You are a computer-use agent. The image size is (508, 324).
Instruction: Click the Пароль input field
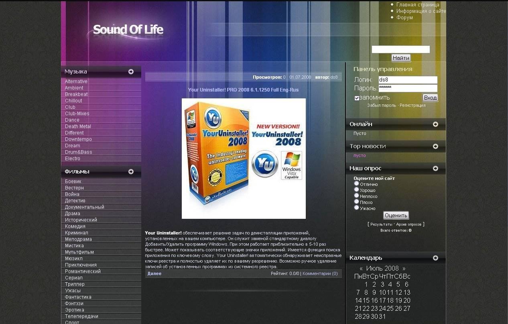coord(408,88)
